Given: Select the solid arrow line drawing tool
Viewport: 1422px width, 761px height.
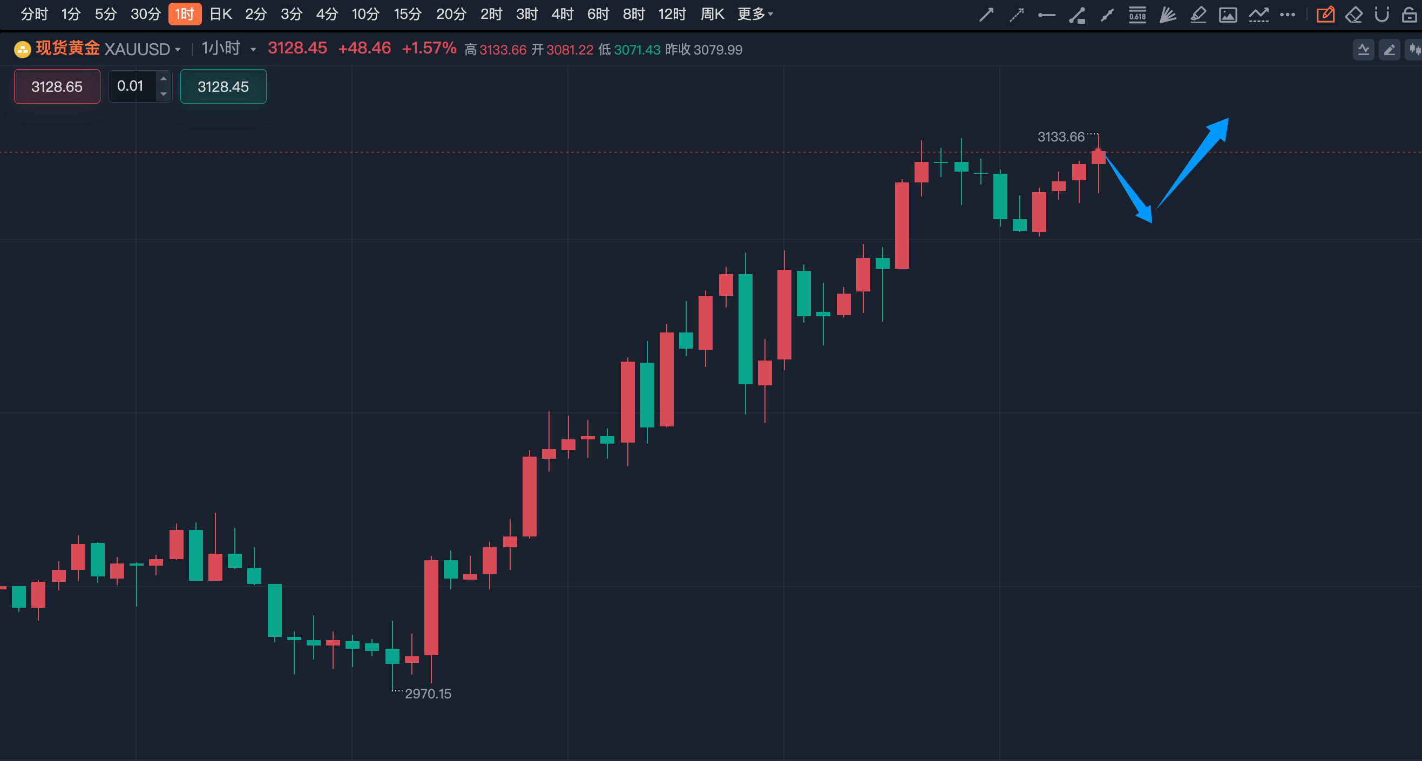Looking at the screenshot, I should pos(986,15).
